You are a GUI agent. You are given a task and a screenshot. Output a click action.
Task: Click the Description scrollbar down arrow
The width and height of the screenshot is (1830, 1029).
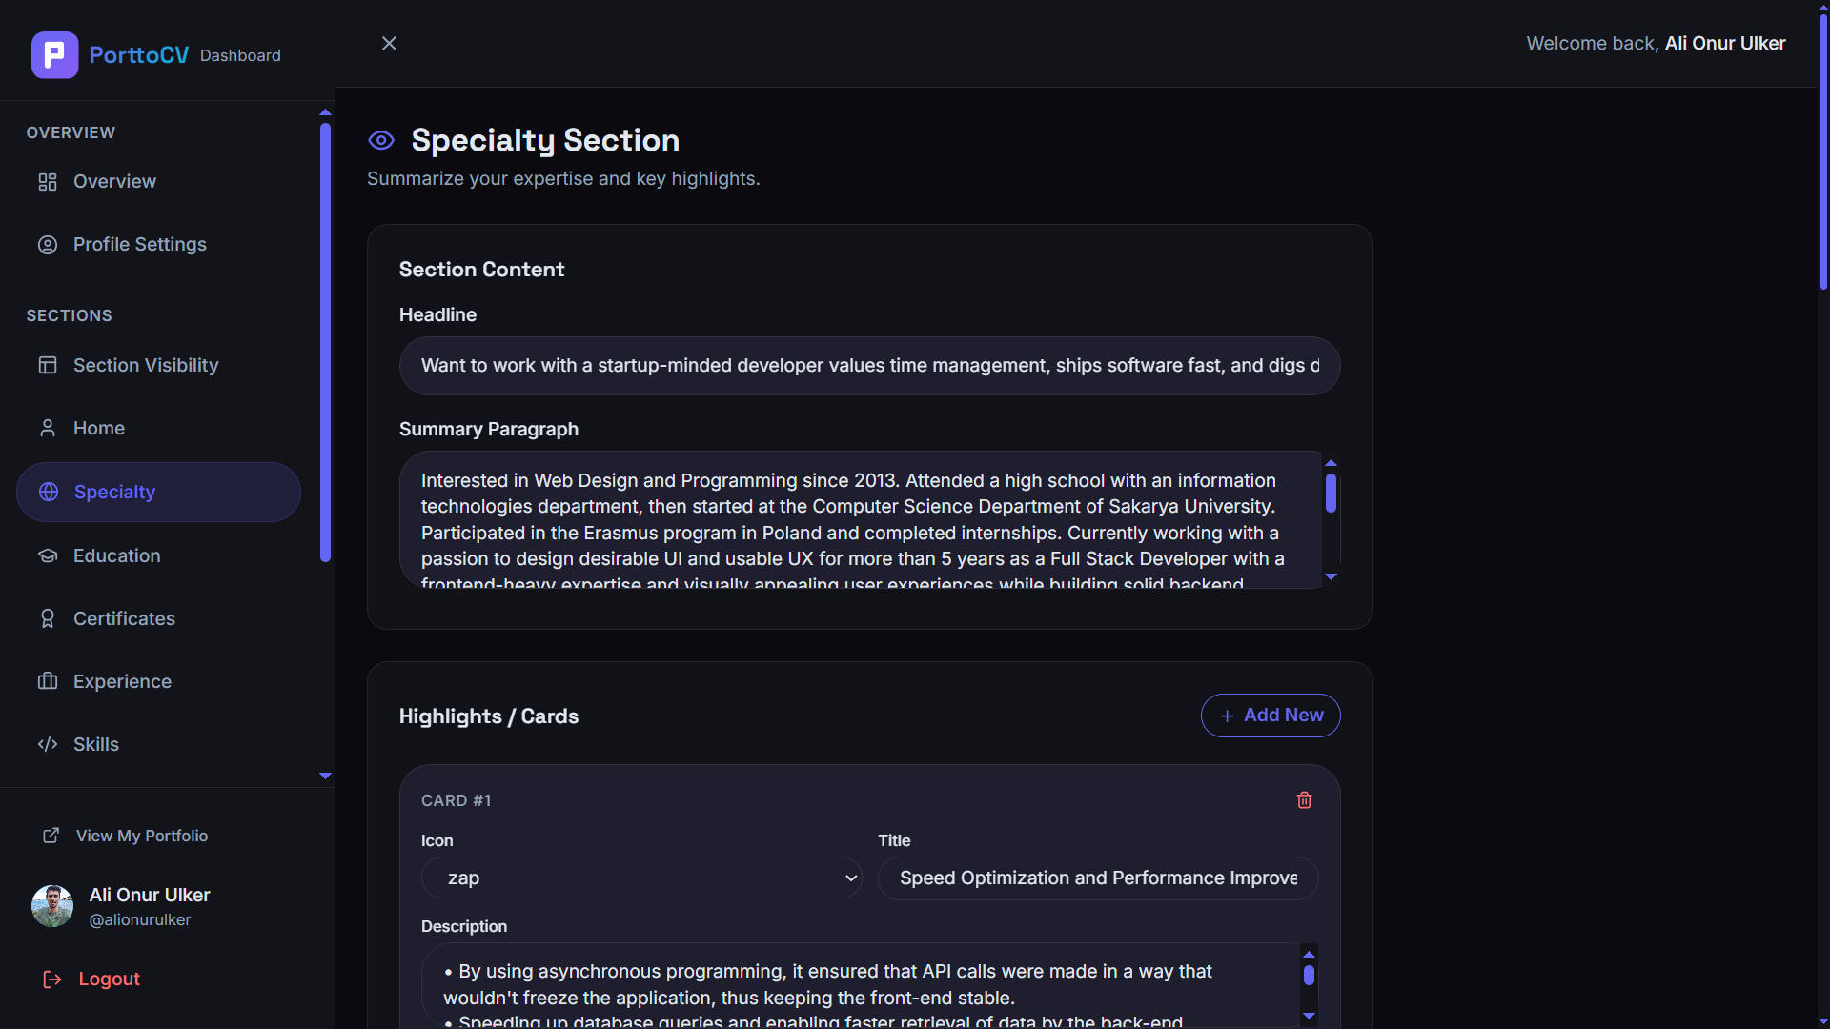(1310, 1016)
